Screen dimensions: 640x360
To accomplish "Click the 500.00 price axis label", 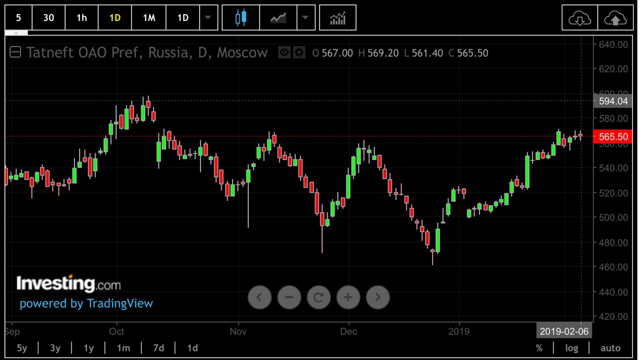I will pos(613,217).
